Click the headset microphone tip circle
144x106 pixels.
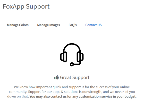72,64
